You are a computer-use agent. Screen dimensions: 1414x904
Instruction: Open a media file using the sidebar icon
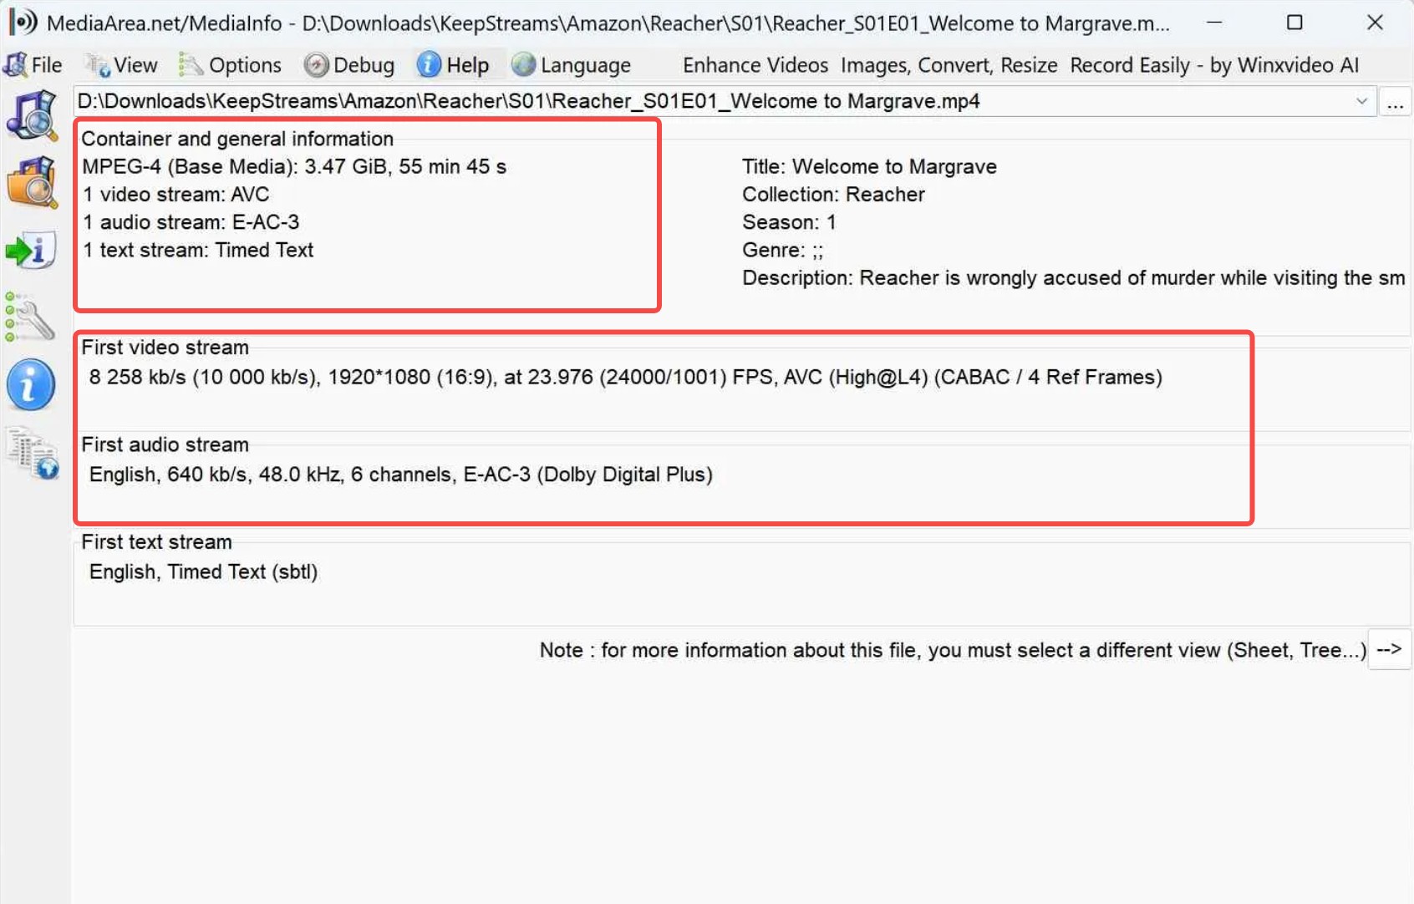32,116
